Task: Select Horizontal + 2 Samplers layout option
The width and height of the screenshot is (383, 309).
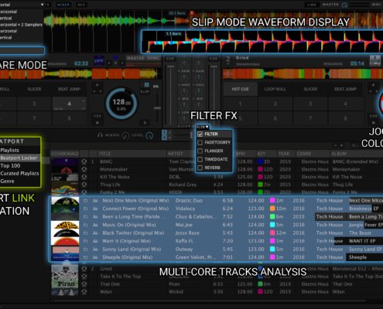Action: point(21,25)
